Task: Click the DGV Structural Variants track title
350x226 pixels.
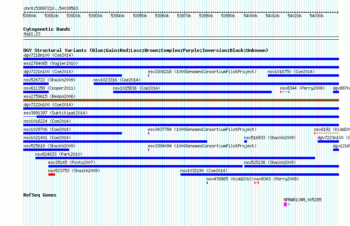Action: pyautogui.click(x=146, y=50)
